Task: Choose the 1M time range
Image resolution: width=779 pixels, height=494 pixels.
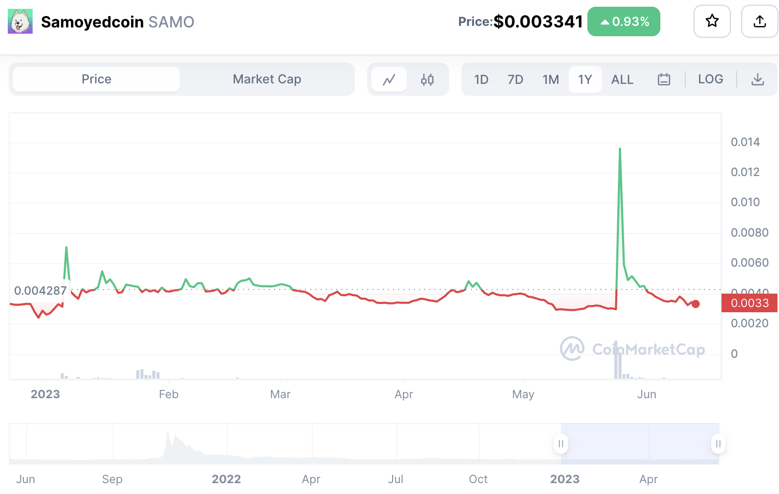Action: click(x=551, y=79)
